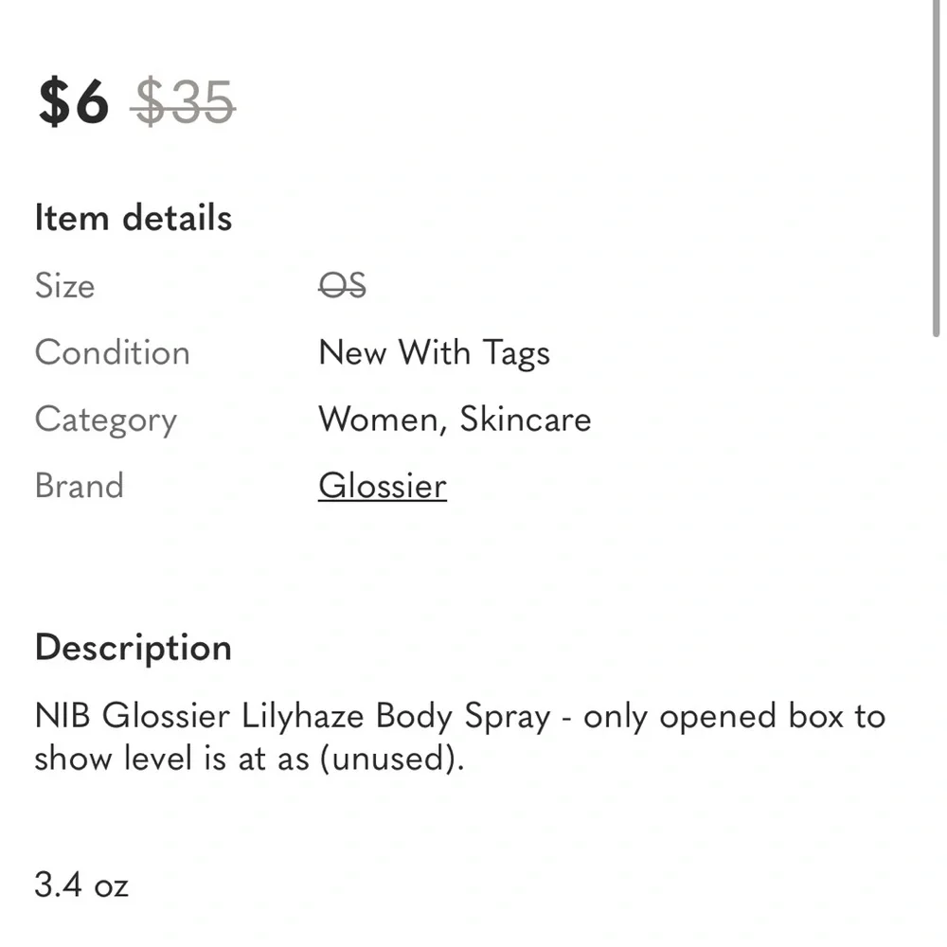Select the New With Tags condition value
The height and width of the screenshot is (947, 947).
click(x=434, y=353)
